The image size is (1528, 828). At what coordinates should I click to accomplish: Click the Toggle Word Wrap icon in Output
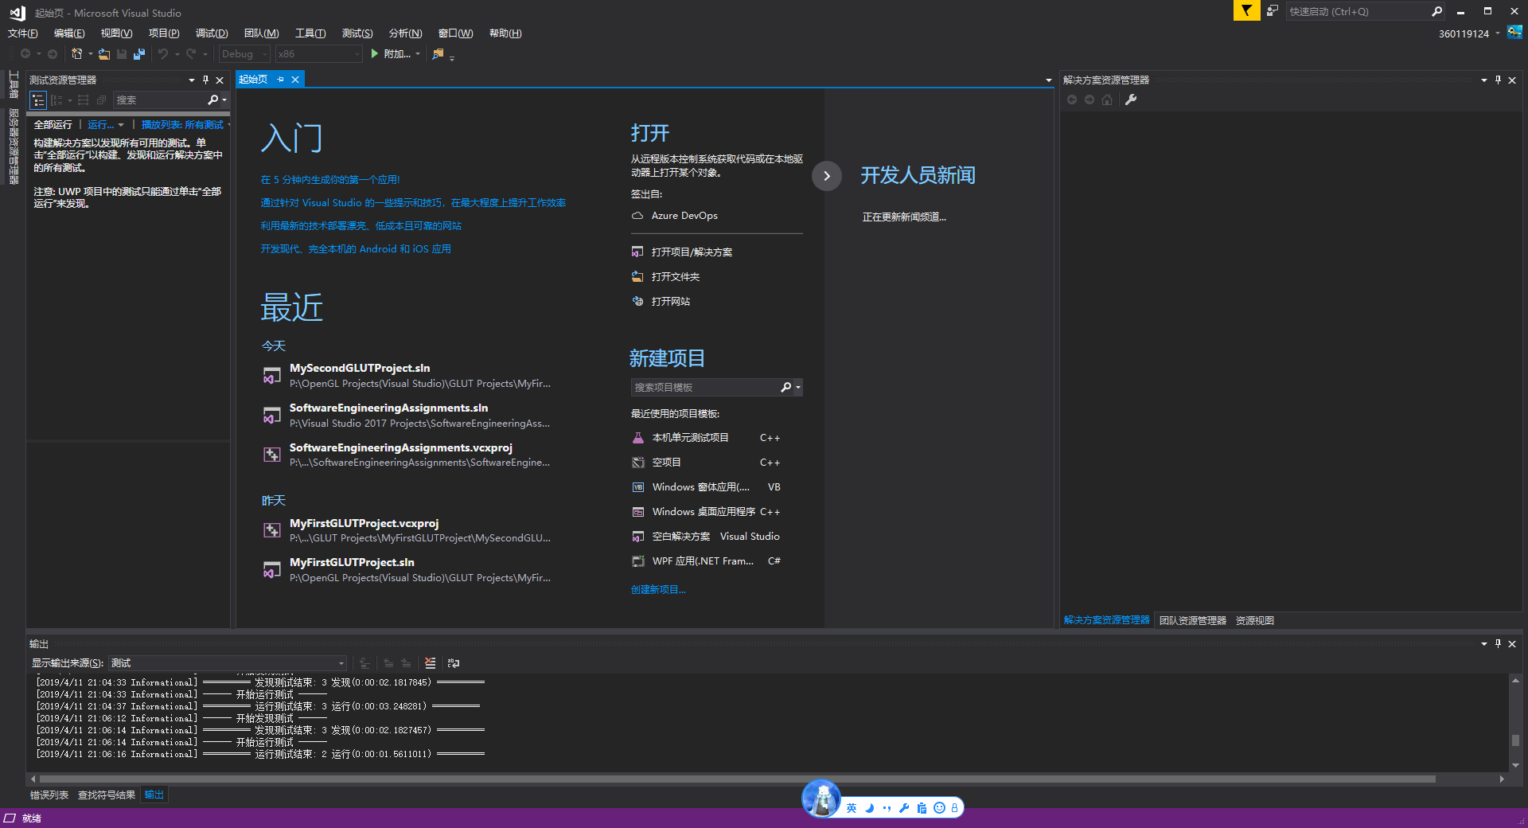pyautogui.click(x=454, y=662)
